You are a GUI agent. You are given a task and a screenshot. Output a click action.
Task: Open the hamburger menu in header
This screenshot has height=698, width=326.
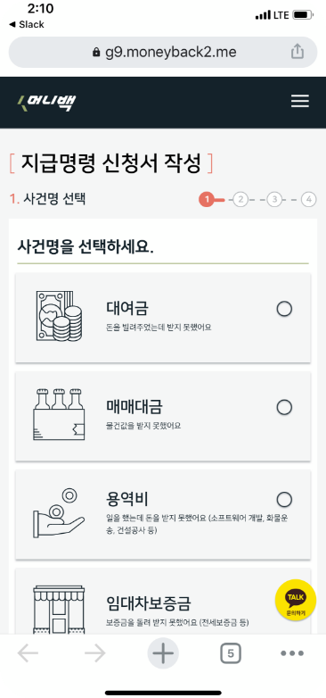[x=300, y=102]
